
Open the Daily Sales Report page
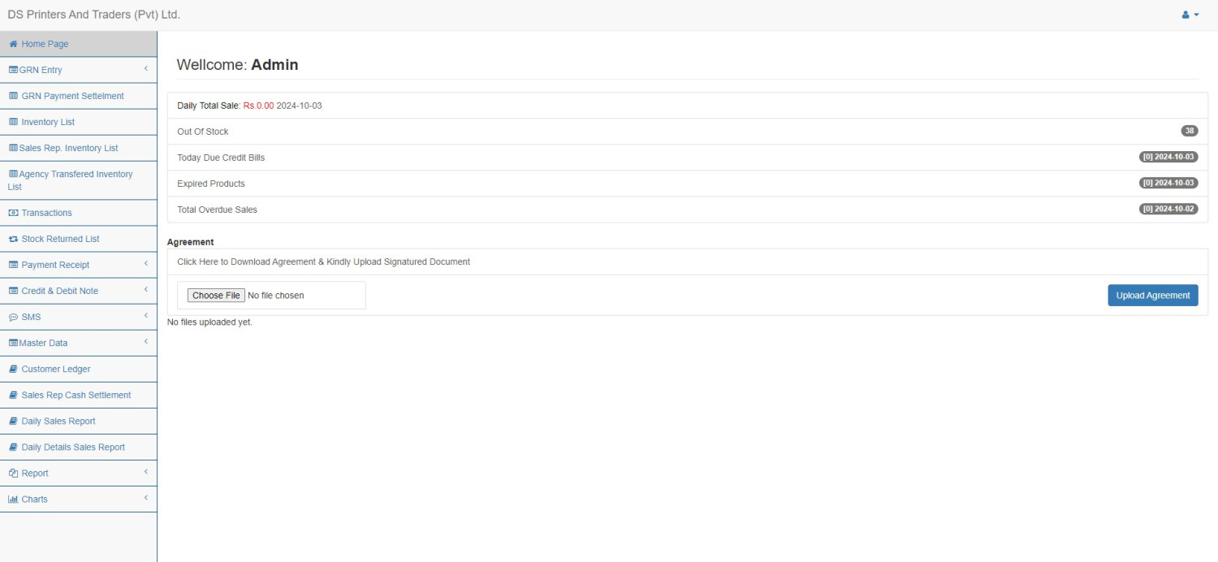coord(58,420)
